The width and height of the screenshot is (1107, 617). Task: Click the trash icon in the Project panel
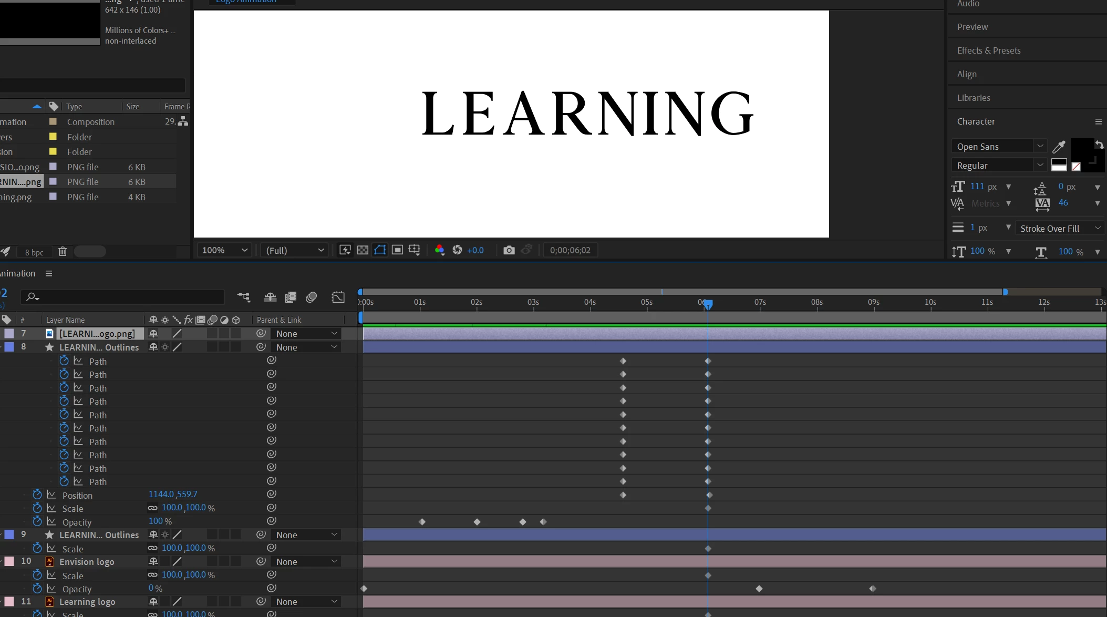(x=63, y=252)
